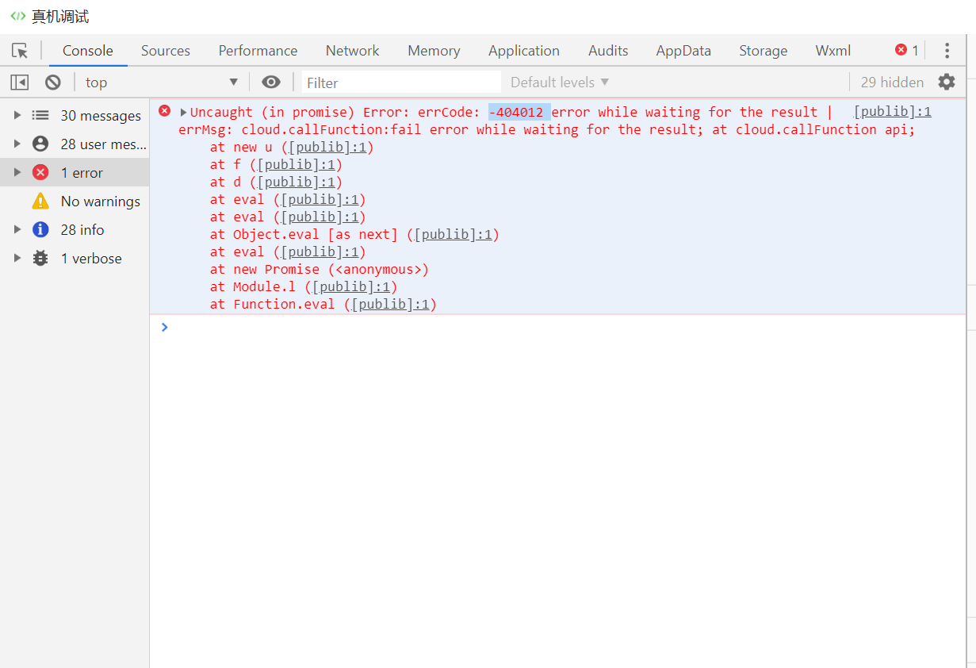Click the red error icon beside the message
The width and height of the screenshot is (976, 668).
(x=165, y=111)
